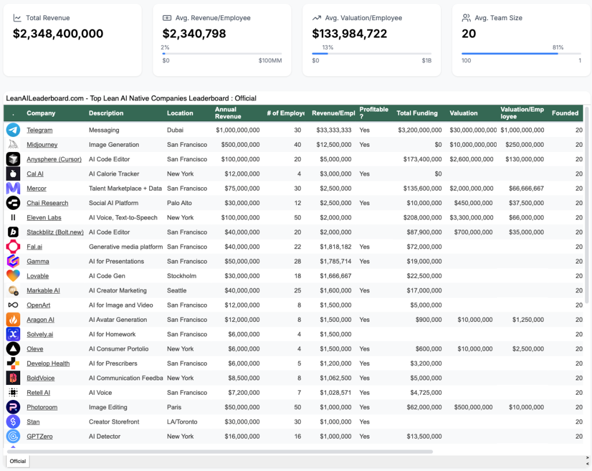Click the Stackblitz (Bolt.new) logo icon
This screenshot has width=592, height=471.
tap(13, 232)
